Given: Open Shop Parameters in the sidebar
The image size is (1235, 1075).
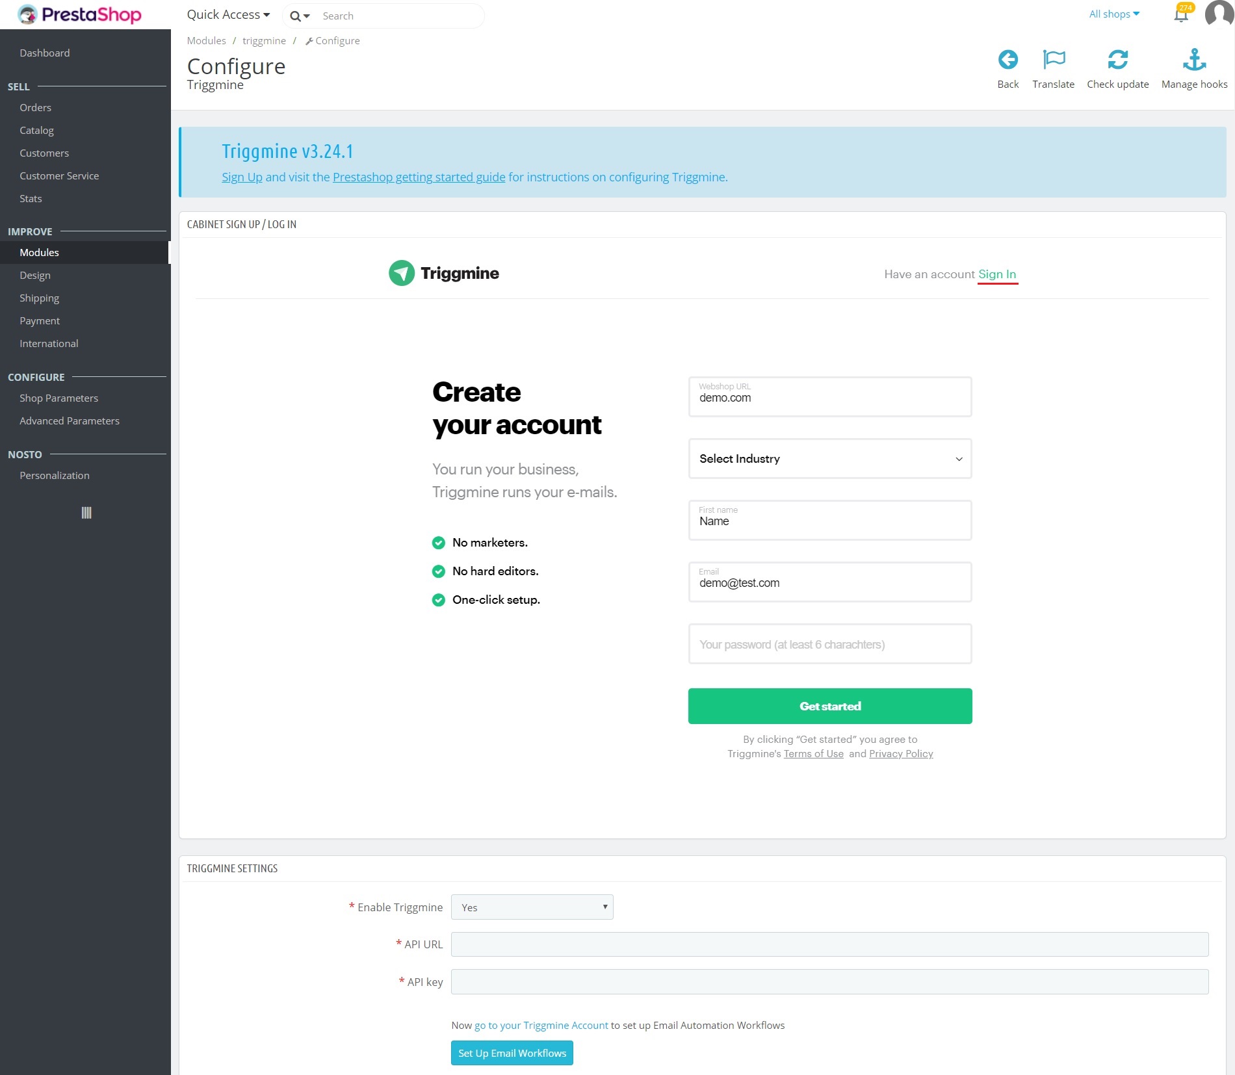Looking at the screenshot, I should click(x=58, y=398).
